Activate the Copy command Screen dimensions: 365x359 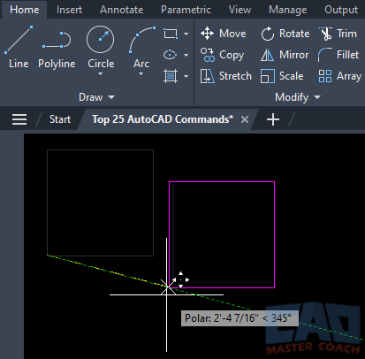[223, 55]
